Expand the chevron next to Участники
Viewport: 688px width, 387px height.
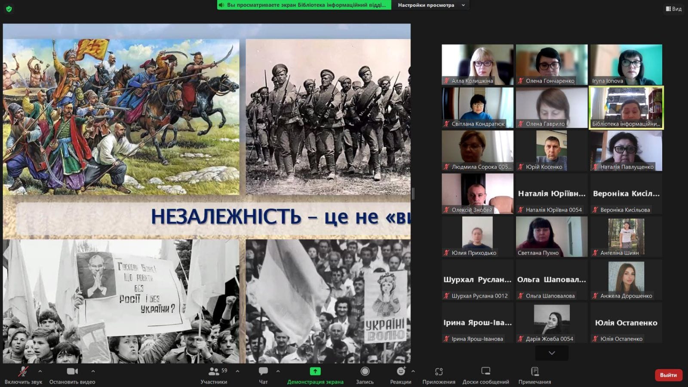pos(237,371)
